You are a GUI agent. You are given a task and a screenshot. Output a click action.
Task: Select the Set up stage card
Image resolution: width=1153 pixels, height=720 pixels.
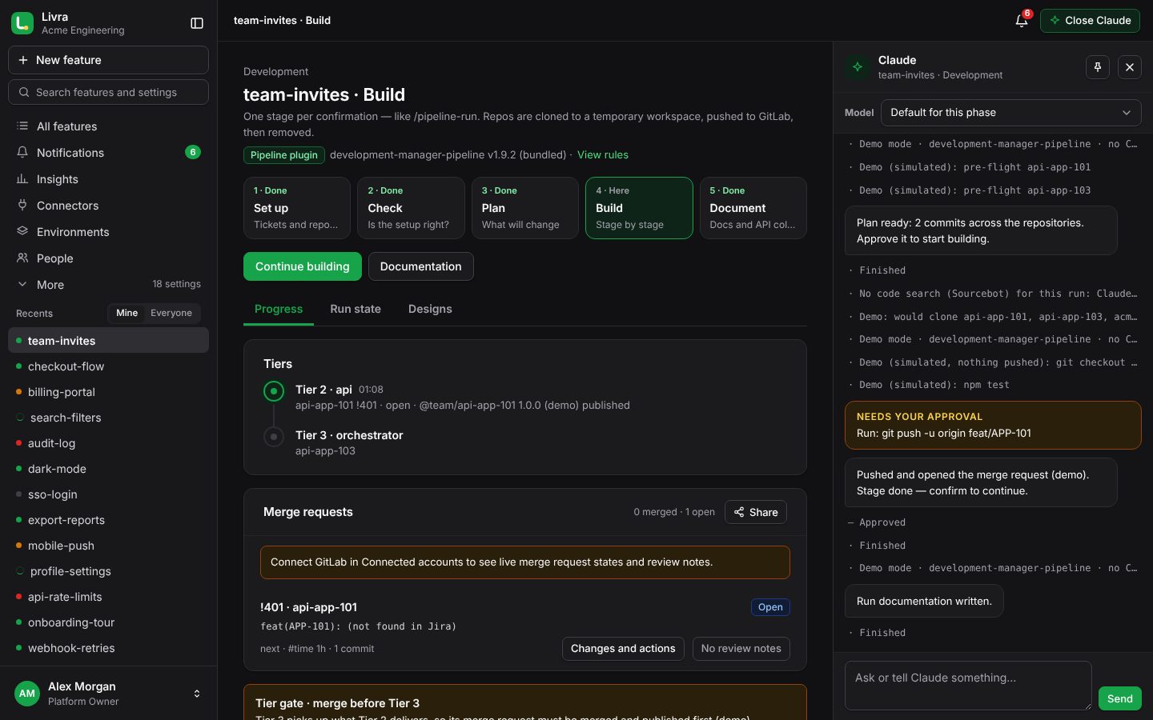297,208
